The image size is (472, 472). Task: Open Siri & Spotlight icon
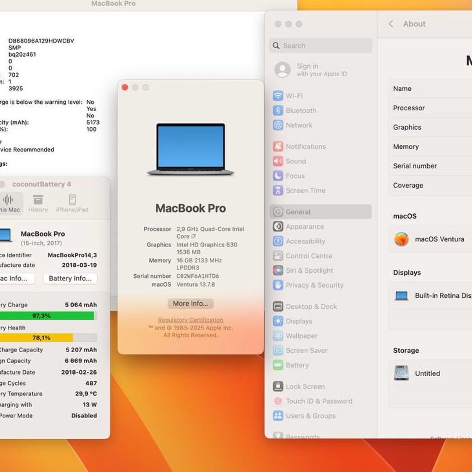coord(278,270)
